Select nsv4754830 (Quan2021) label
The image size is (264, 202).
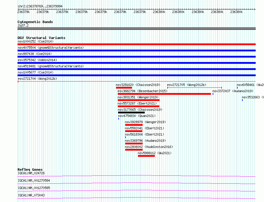(137, 116)
